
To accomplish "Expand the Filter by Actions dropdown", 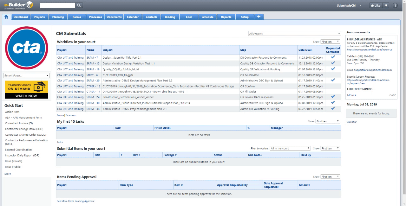I will coord(290,148).
